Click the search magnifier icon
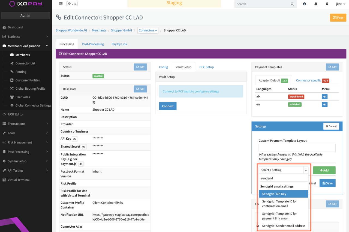The height and width of the screenshot is (232, 349). click(x=292, y=4)
